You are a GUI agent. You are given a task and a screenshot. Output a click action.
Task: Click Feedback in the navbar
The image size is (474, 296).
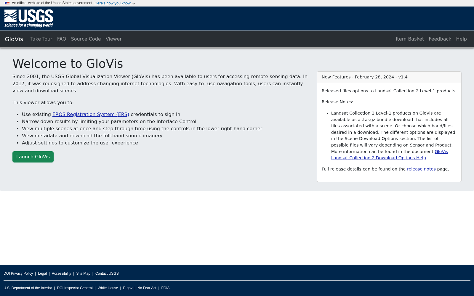point(440,39)
